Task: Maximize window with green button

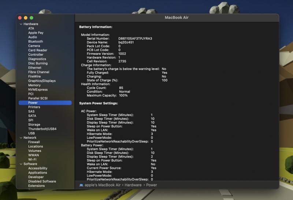Action: [31, 18]
